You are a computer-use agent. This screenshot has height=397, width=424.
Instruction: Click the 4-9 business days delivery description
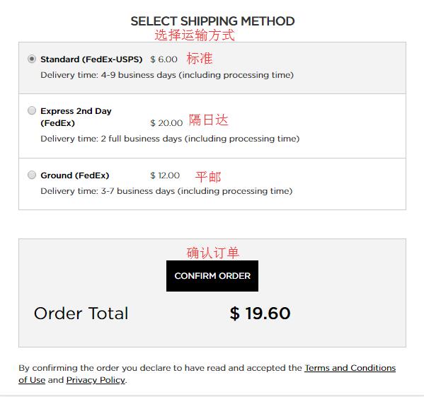pyautogui.click(x=167, y=75)
